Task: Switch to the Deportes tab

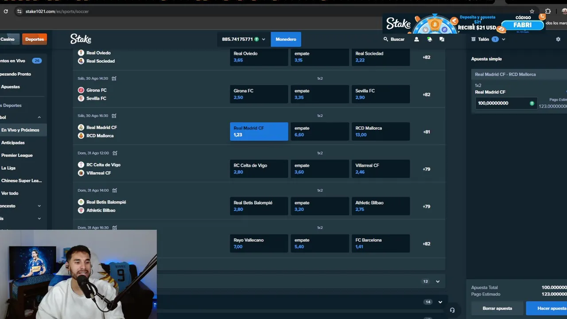Action: click(x=35, y=39)
